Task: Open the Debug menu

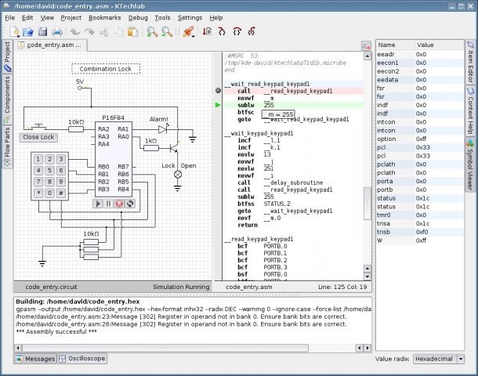Action: 138,17
